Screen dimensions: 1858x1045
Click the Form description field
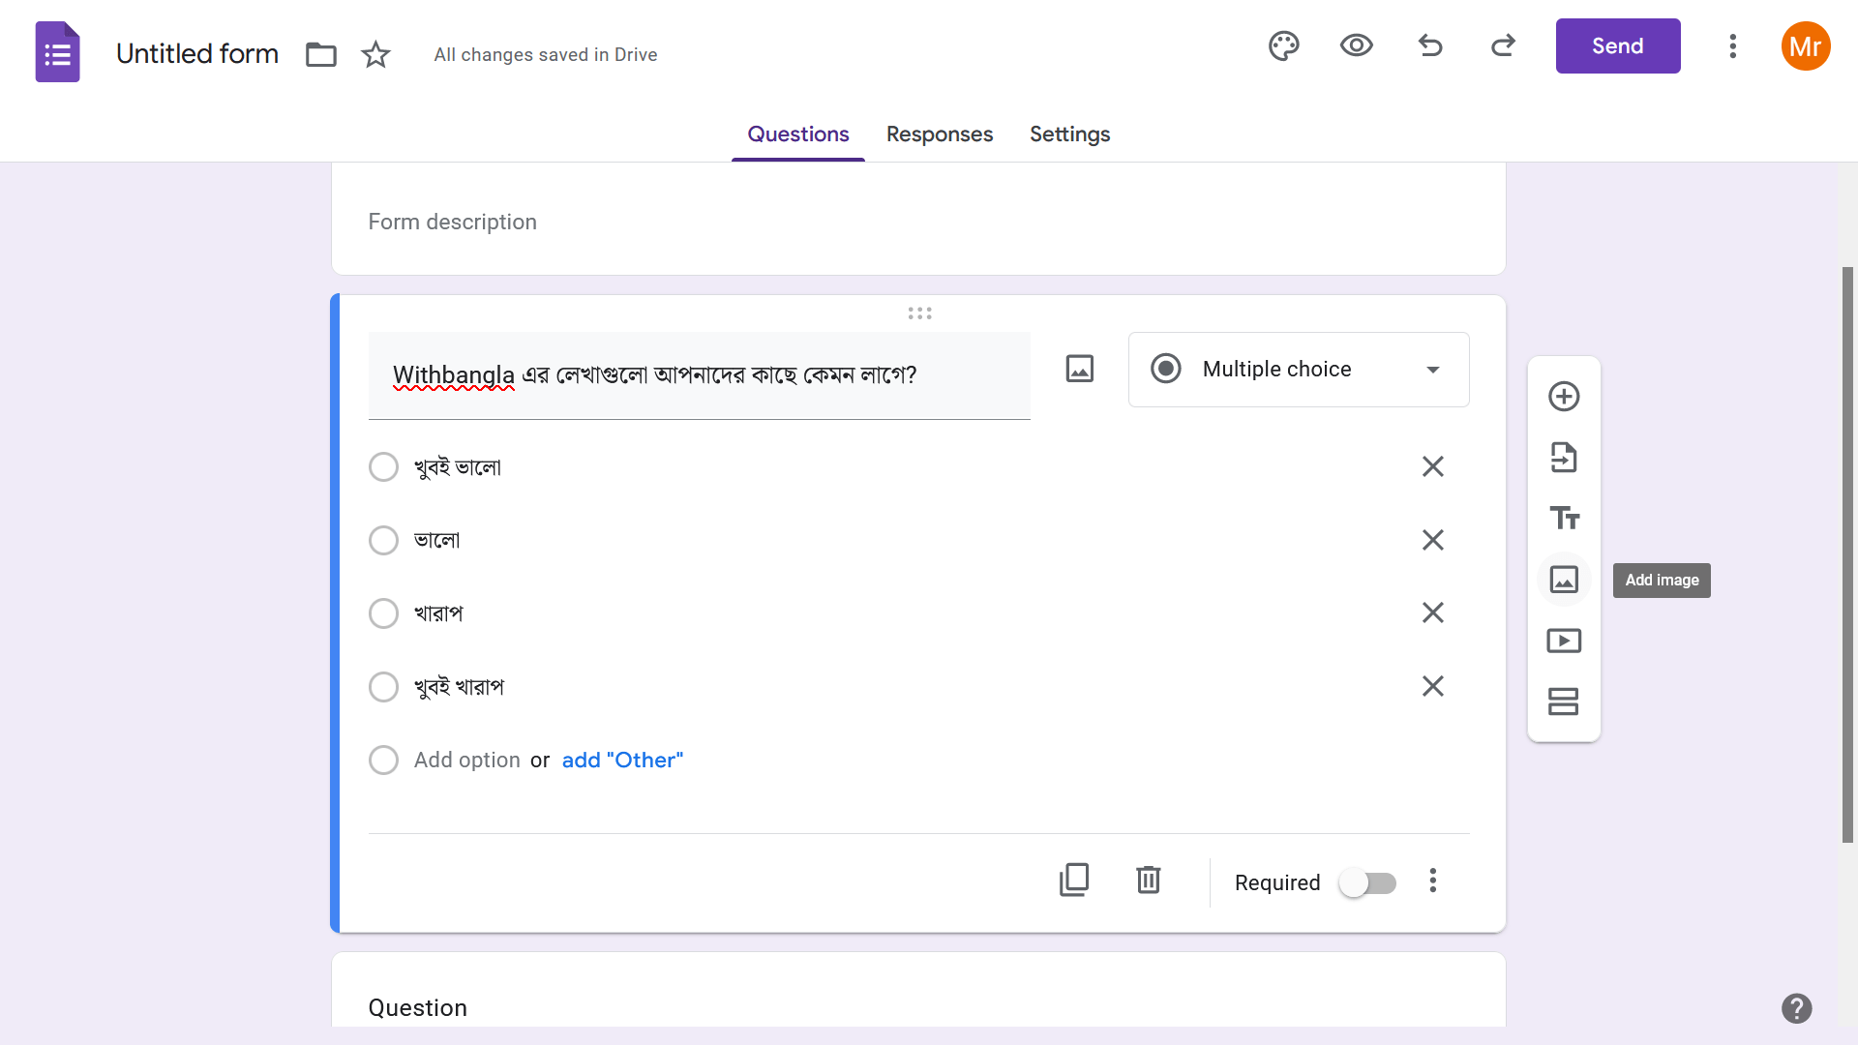pos(452,223)
